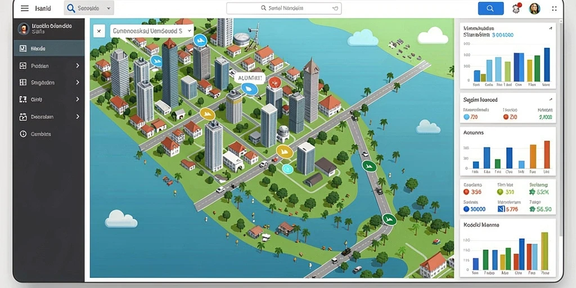This screenshot has width=576, height=288.
Task: Open the vertical dots overflow menu
Action: 554,8
